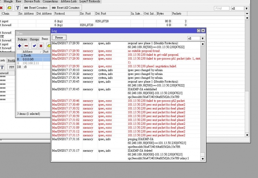
Task: Open the Policies tab in IPsec window
Action: 22,39
